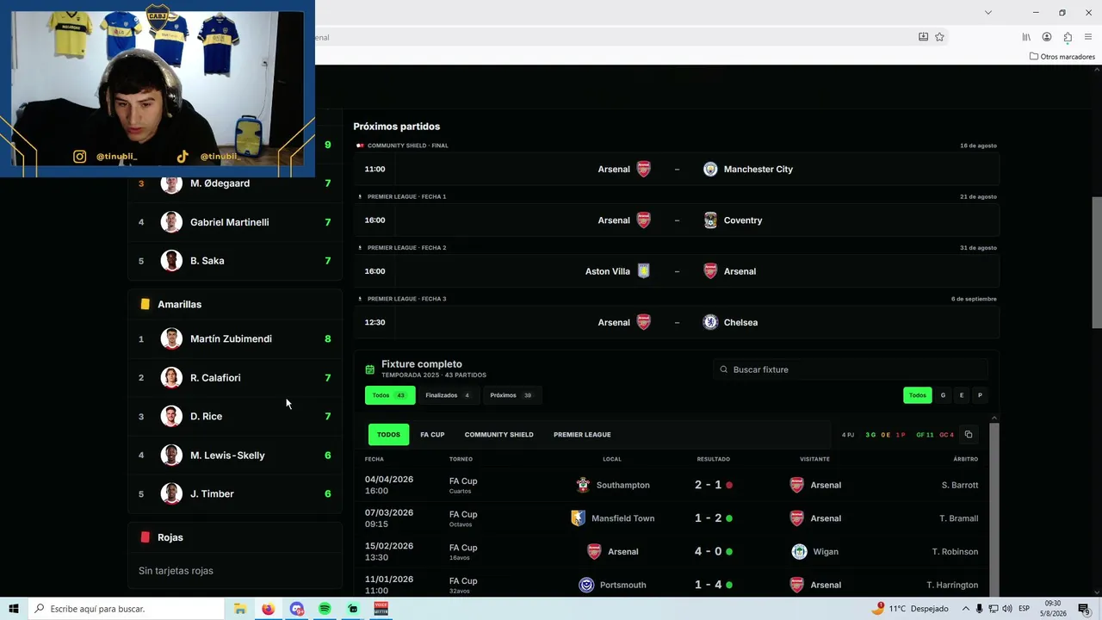Image resolution: width=1102 pixels, height=620 pixels.
Task: Open B. Saka's player row
Action: point(235,261)
